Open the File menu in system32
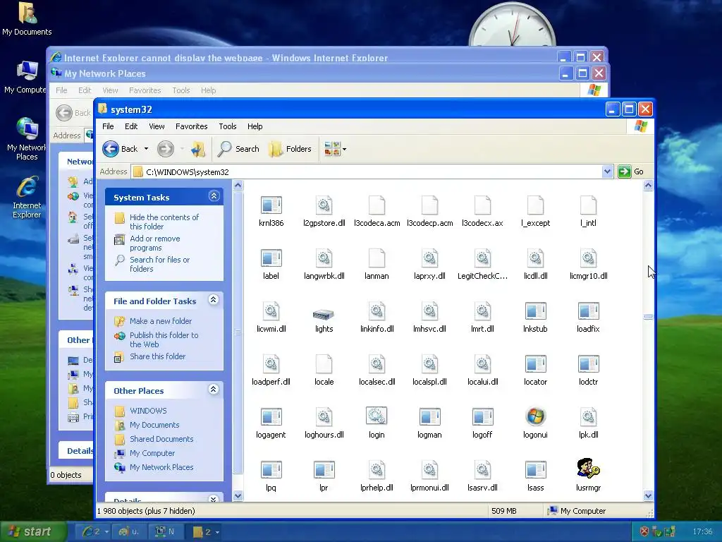 click(108, 126)
